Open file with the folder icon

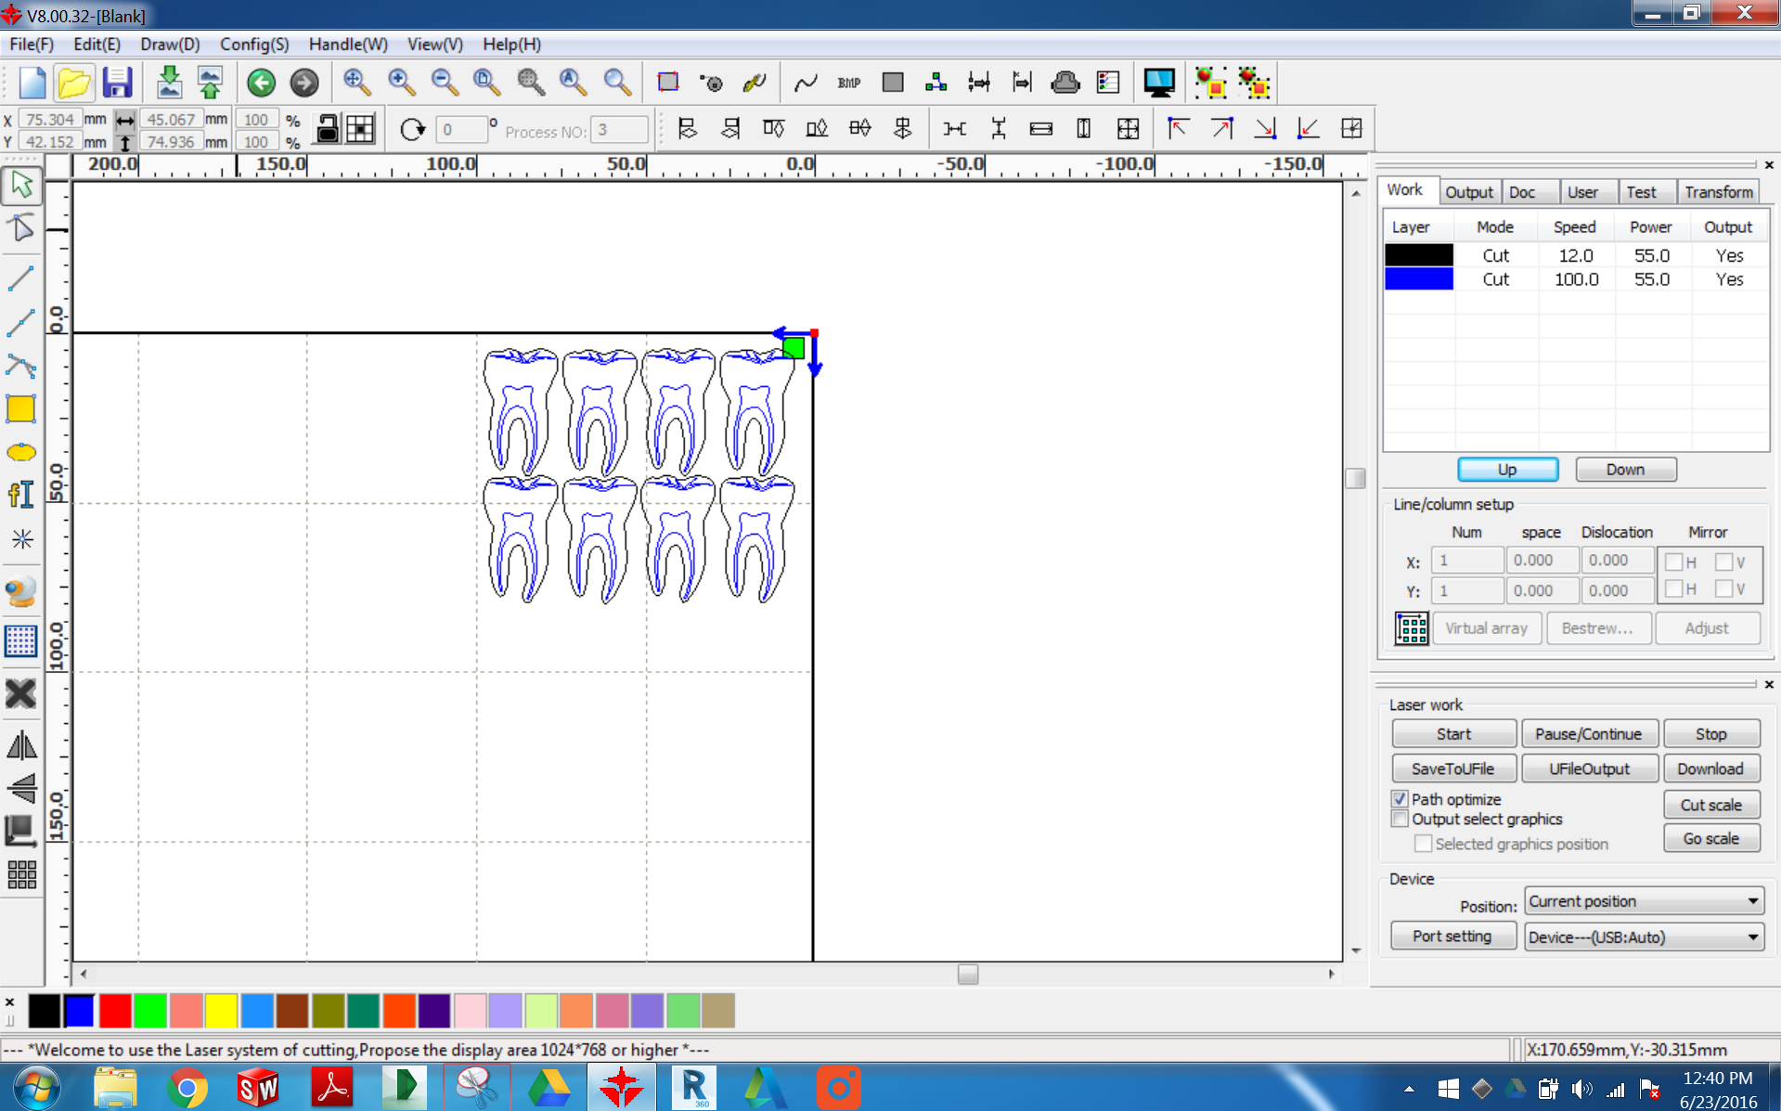click(x=74, y=83)
